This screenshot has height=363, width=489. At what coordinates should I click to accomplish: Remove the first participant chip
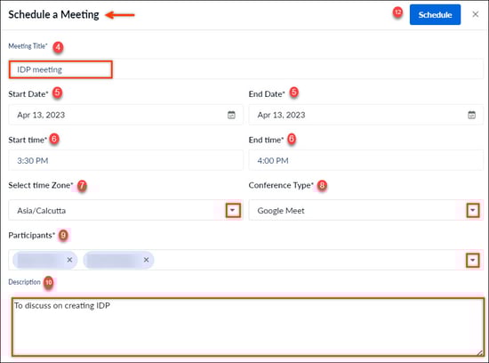(x=69, y=260)
